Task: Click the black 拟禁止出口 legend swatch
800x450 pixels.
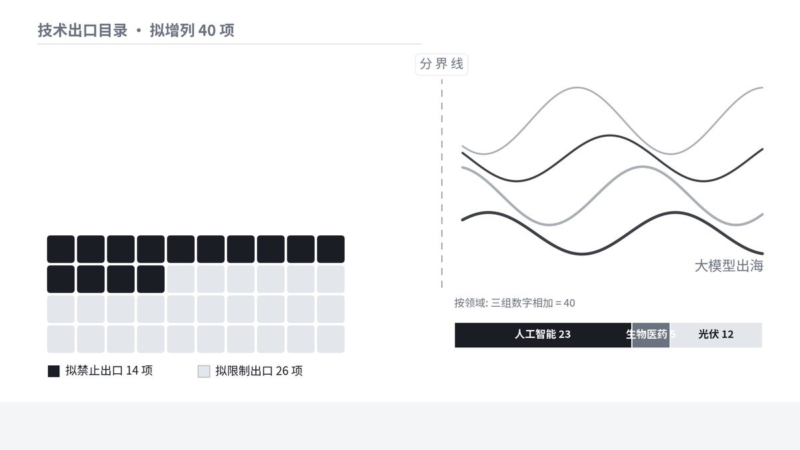Action: pyautogui.click(x=54, y=371)
